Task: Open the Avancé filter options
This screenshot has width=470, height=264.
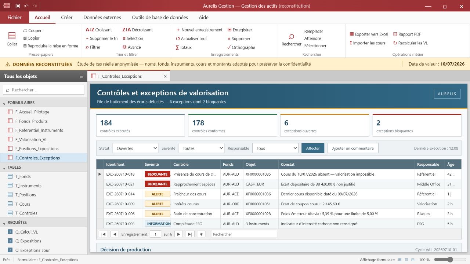Action: click(132, 47)
